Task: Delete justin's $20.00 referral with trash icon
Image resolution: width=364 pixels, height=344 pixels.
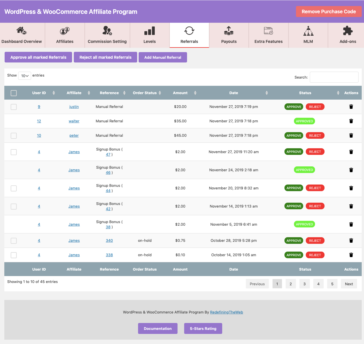Action: [351, 107]
